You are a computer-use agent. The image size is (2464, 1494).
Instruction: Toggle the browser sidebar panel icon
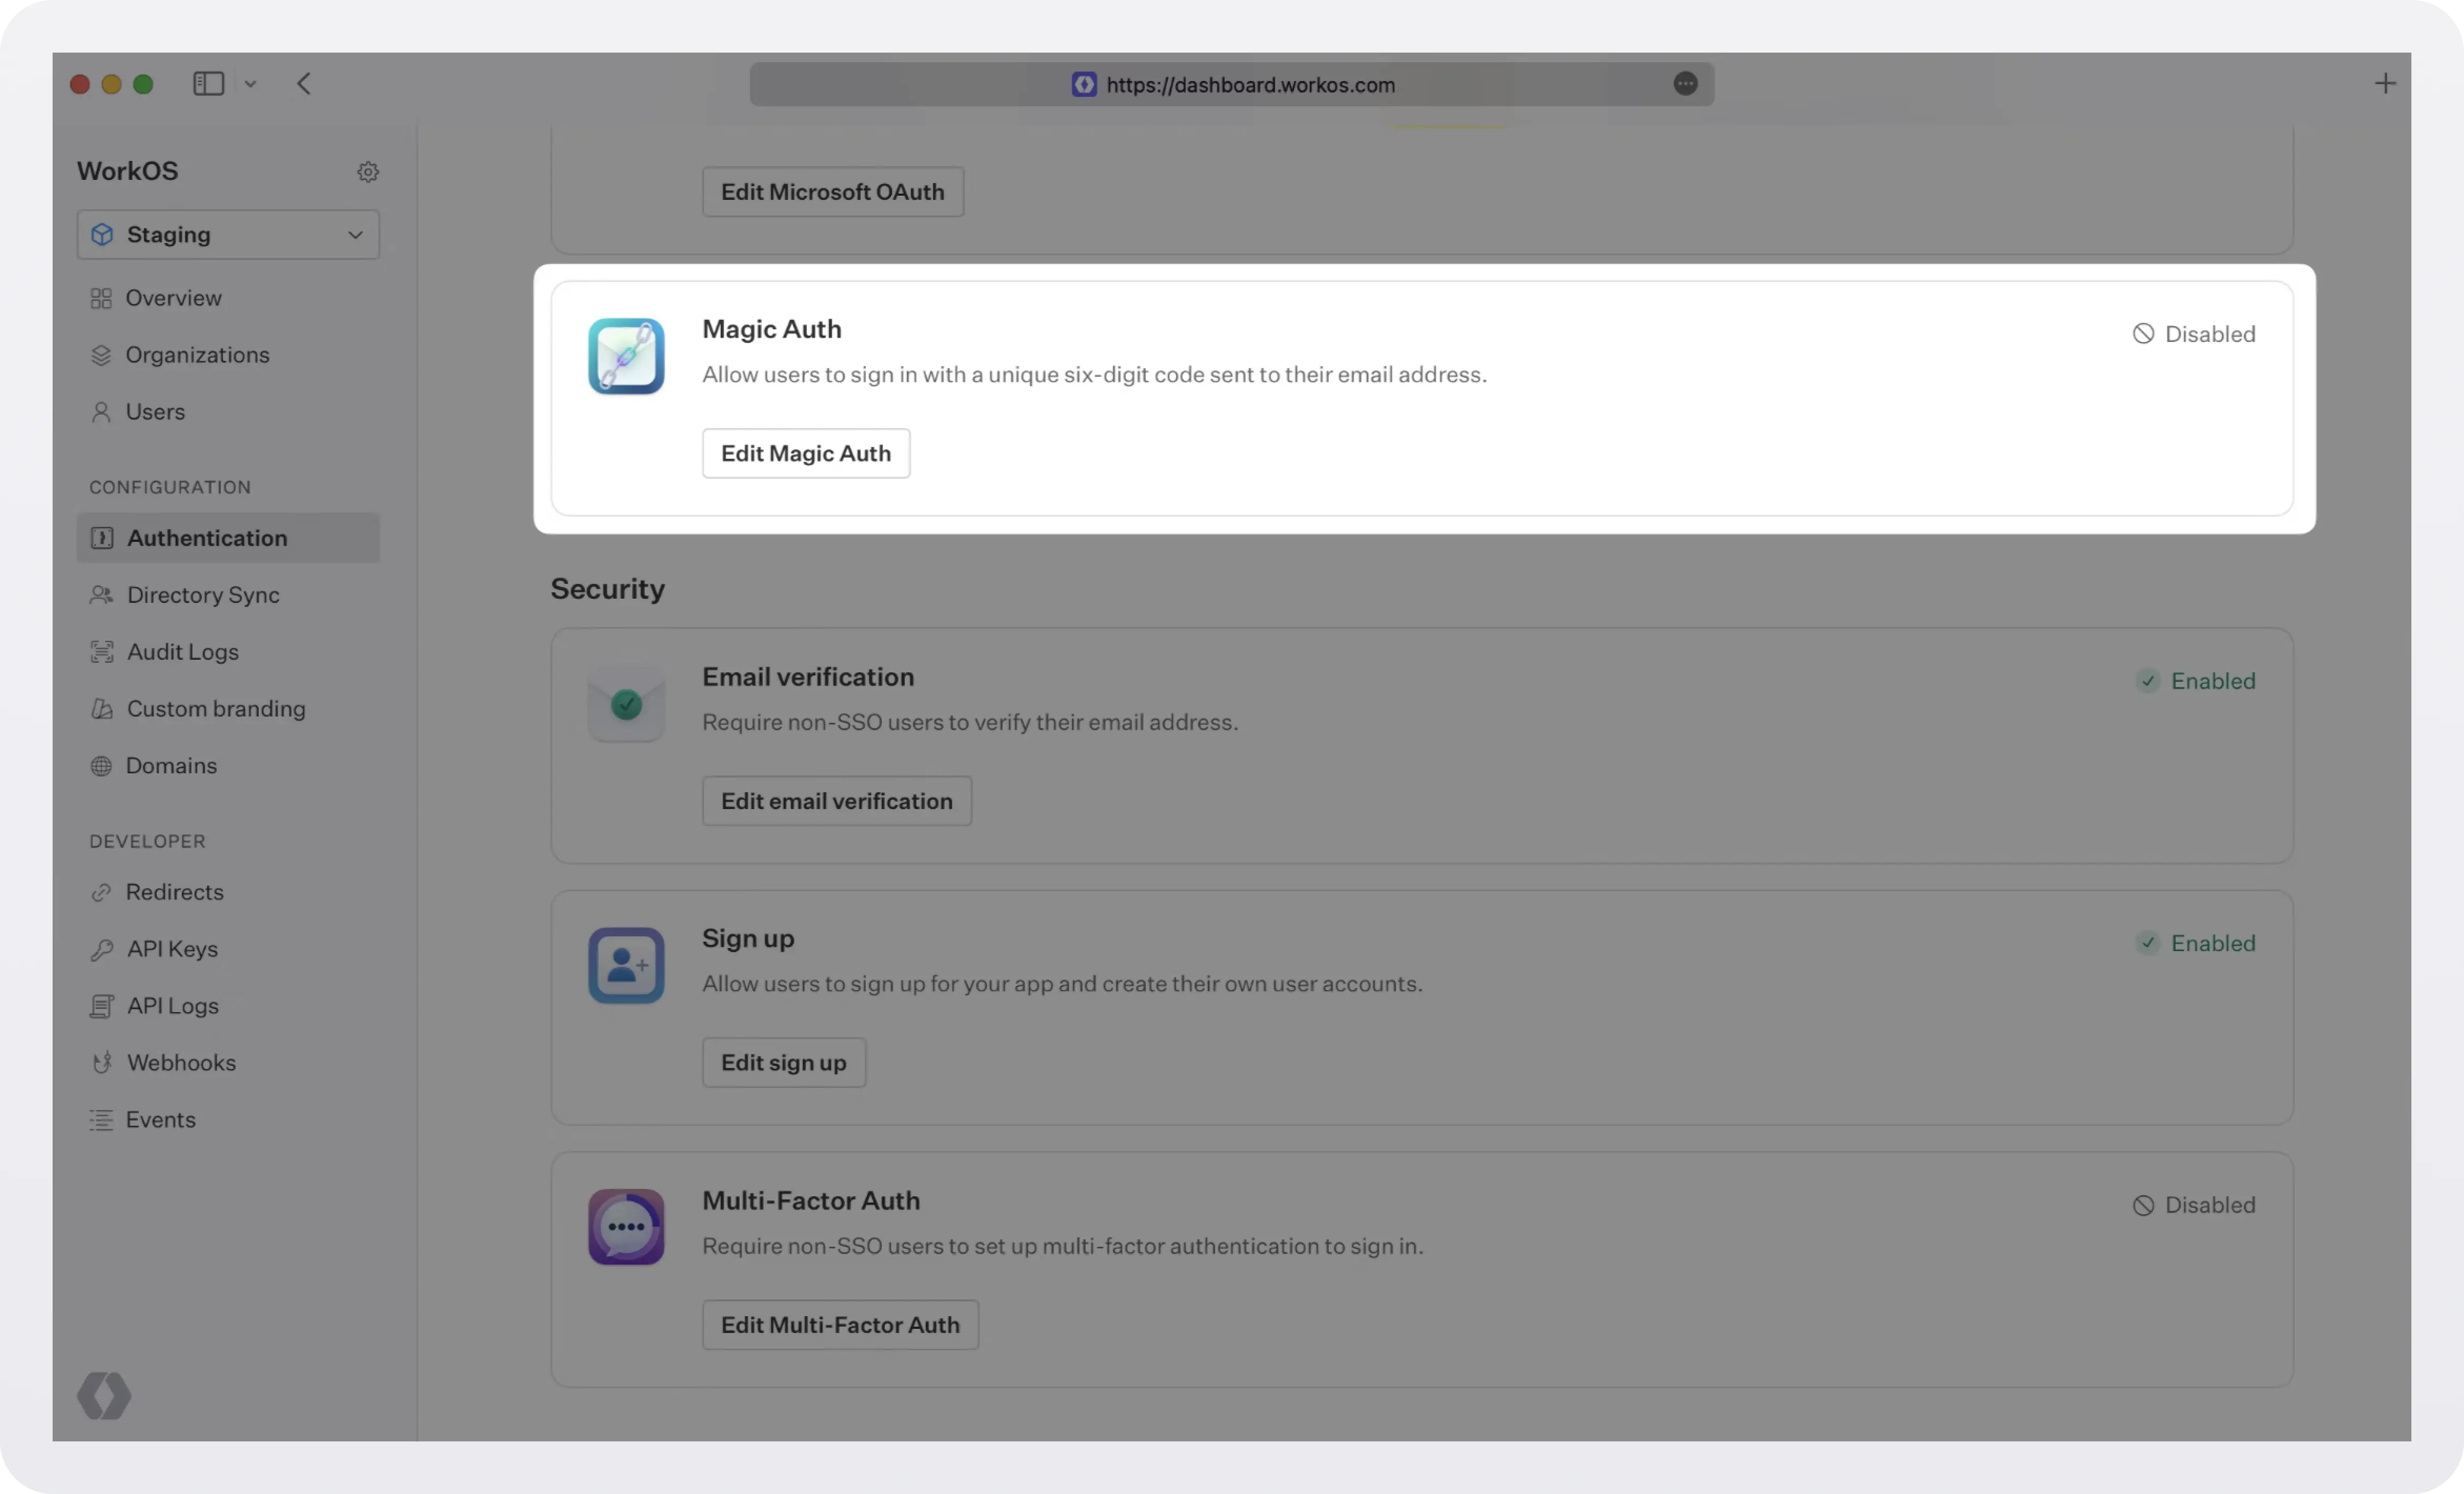point(208,84)
